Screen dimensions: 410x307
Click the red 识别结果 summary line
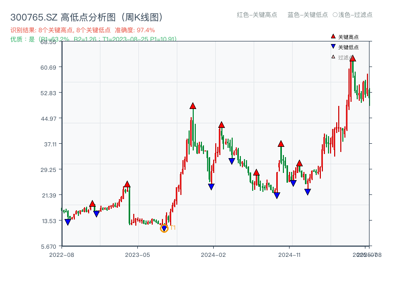pos(83,30)
